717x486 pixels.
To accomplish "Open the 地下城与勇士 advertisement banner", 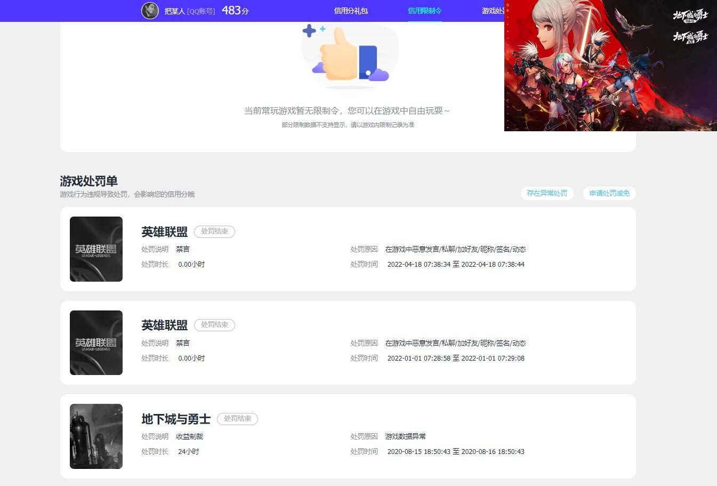I will [x=610, y=66].
